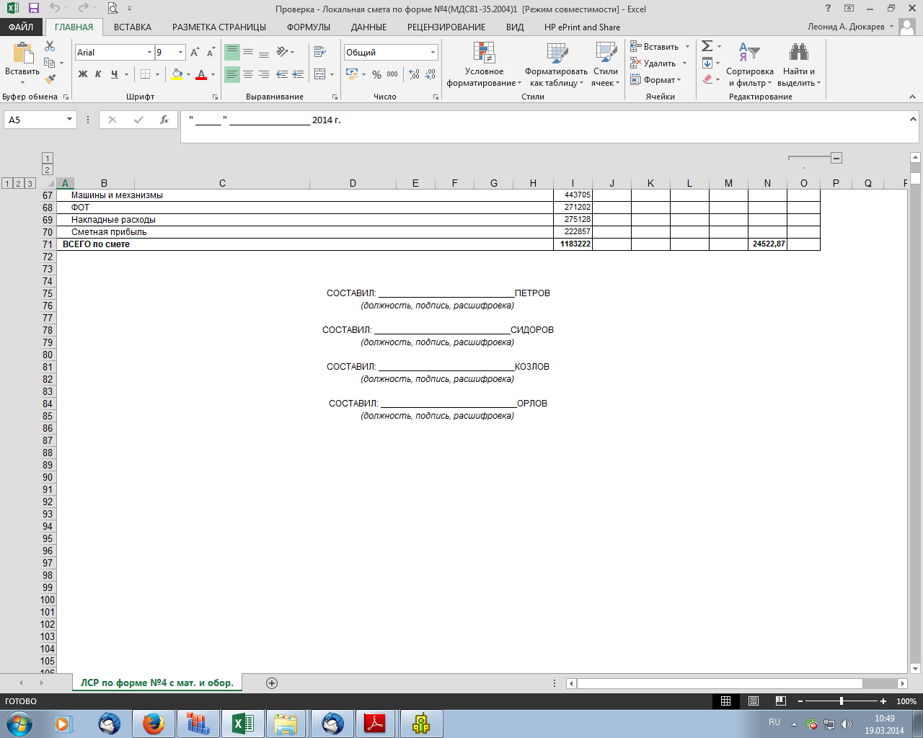Click the formula bar input field
The image size is (923, 738).
pos(541,120)
